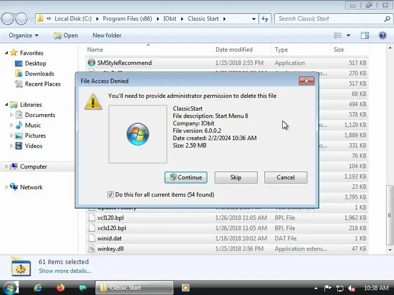The height and width of the screenshot is (295, 394).
Task: Open address bar history dropdown
Action: [254, 19]
